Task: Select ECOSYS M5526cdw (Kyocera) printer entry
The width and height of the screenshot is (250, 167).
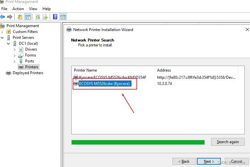Action: 105,84
